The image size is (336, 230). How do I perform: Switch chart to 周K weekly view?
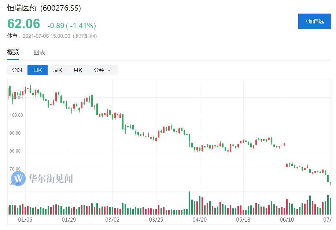(x=58, y=70)
